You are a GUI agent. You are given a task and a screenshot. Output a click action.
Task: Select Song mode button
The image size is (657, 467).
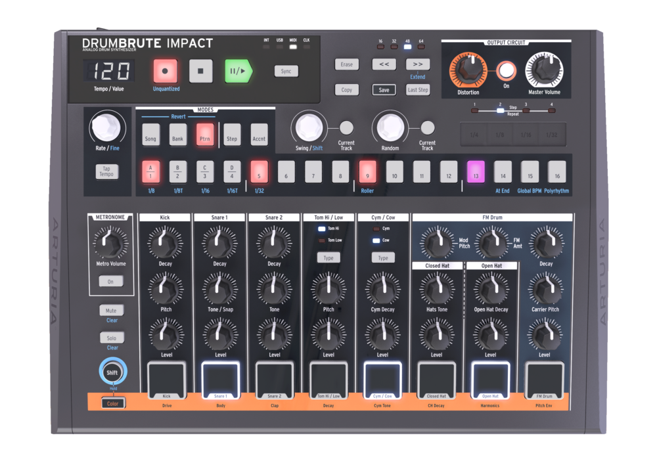(151, 135)
